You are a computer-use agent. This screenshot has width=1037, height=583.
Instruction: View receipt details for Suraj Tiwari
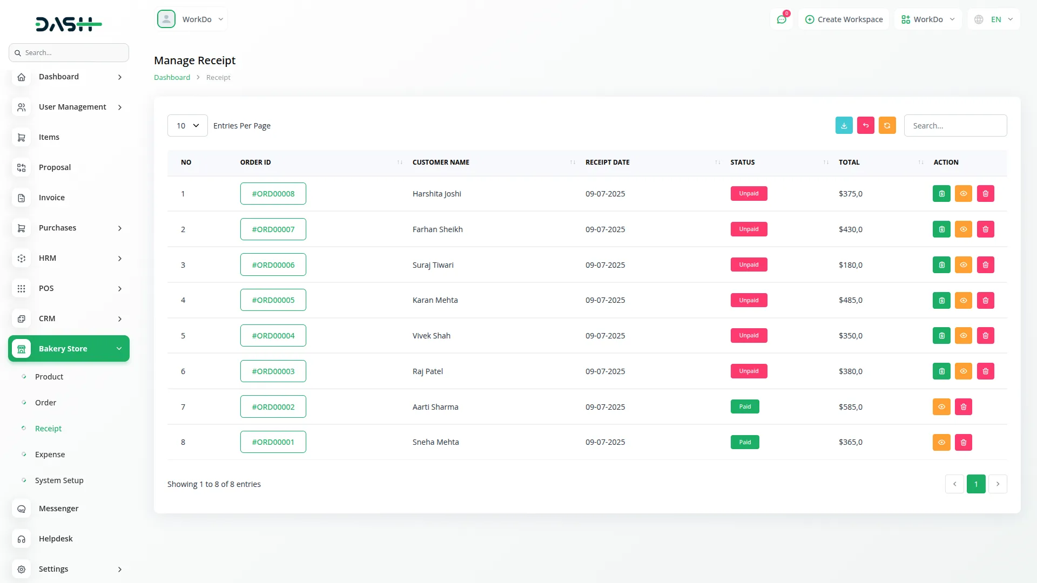963,265
